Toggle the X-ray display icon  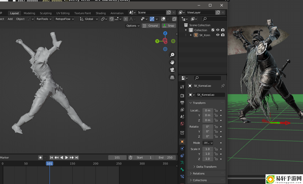[174, 19]
